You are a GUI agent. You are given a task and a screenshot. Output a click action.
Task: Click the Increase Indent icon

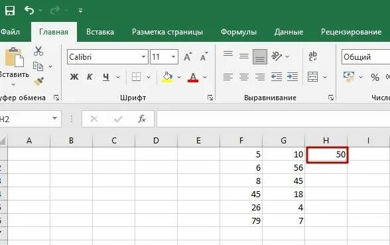coord(292,77)
